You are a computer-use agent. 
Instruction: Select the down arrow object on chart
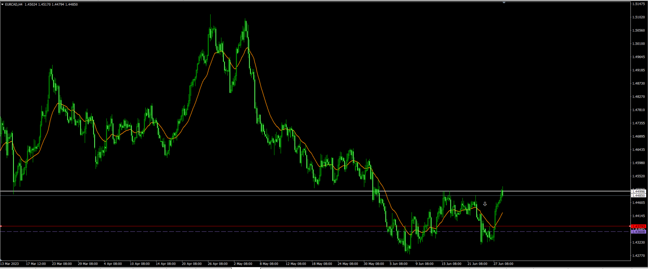point(485,204)
